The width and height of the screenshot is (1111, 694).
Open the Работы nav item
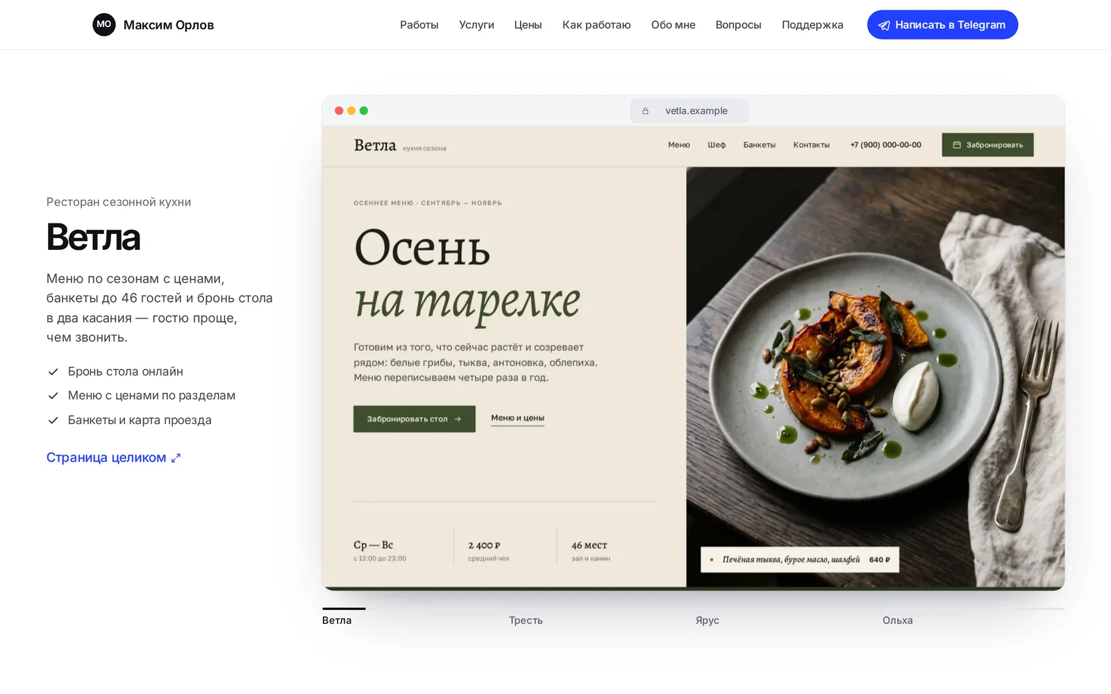(419, 25)
